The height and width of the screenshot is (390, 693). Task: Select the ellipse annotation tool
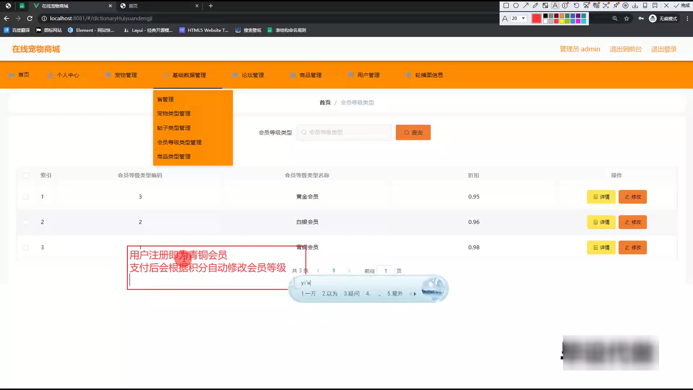coord(516,5)
